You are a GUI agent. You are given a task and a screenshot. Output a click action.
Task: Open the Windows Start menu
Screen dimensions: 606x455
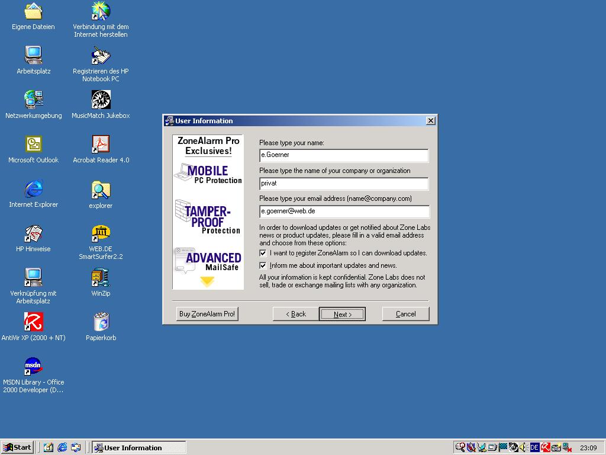(x=17, y=447)
